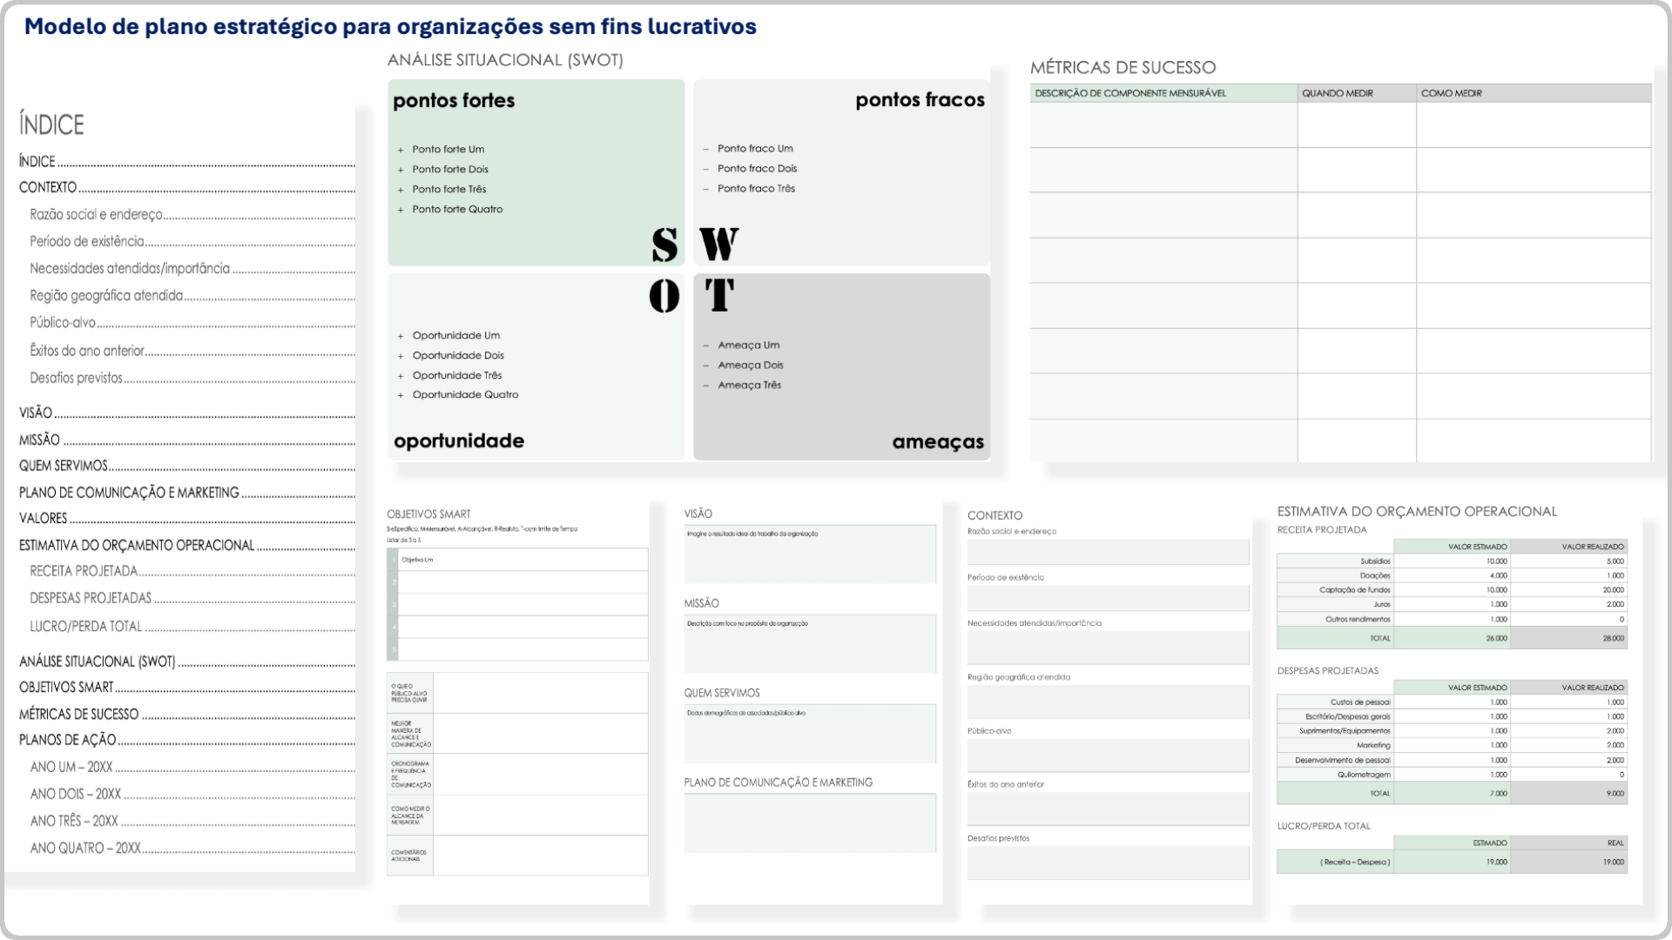Screen dimensions: 1672x940
Task: Click the field under Contexto 'Público-alvo'
Action: [1108, 755]
